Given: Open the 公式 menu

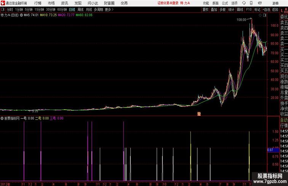Looking at the screenshot, I should (x=225, y=3).
